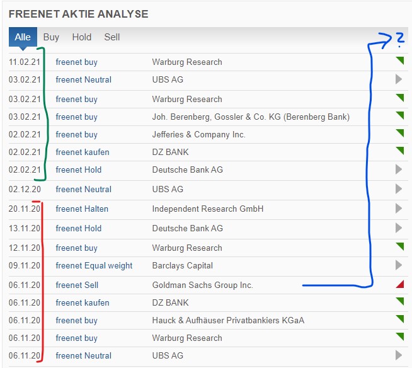Click gray arrow in Independent Research GmbH row
The height and width of the screenshot is (368, 412).
tap(399, 209)
